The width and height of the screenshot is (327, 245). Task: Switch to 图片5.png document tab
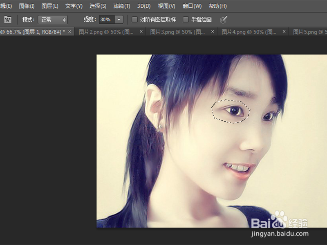pos(308,32)
